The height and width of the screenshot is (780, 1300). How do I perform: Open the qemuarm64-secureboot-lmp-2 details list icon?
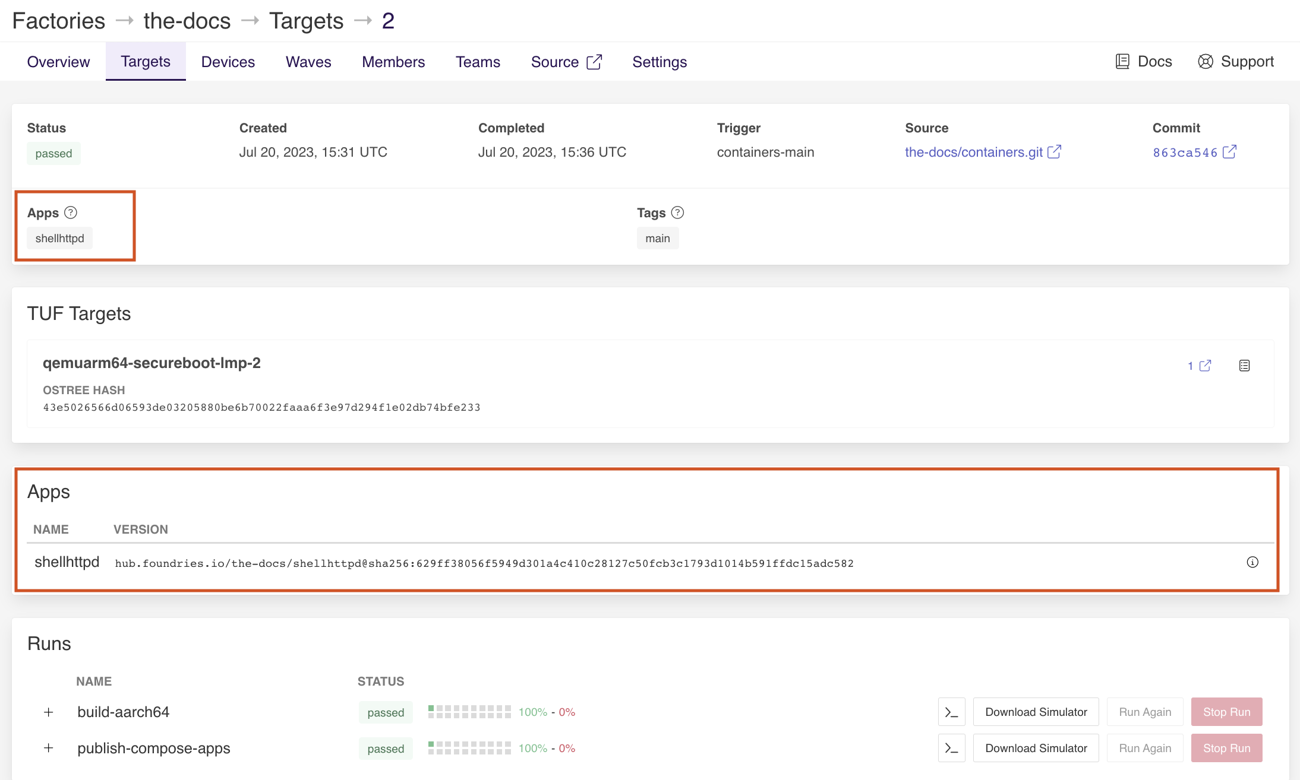coord(1244,366)
